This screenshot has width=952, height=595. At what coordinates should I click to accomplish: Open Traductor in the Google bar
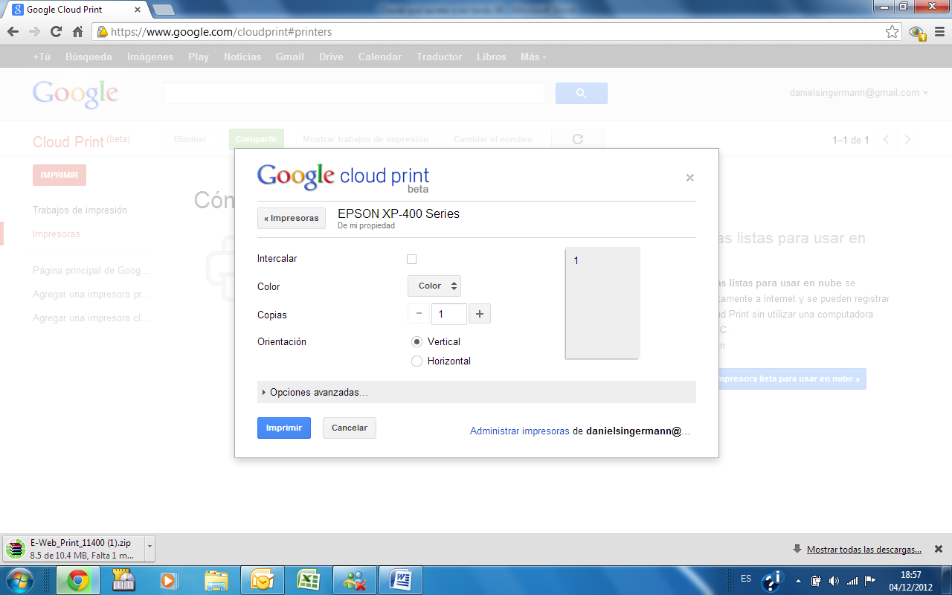click(439, 57)
